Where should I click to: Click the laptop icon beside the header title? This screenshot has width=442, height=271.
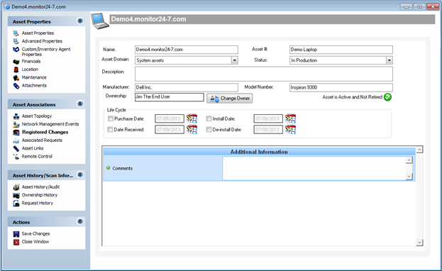[x=100, y=21]
